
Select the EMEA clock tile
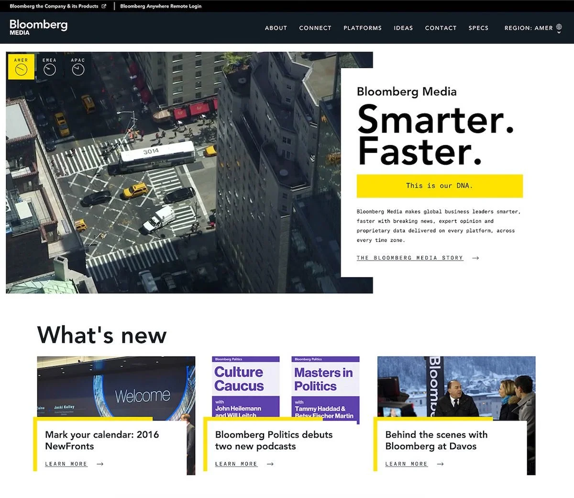pos(49,66)
